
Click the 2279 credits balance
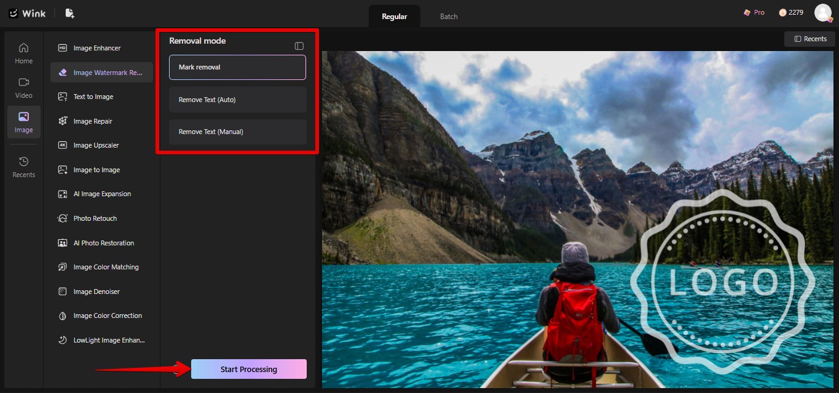point(791,12)
